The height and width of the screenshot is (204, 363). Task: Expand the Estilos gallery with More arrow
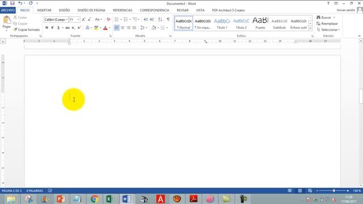310,28
